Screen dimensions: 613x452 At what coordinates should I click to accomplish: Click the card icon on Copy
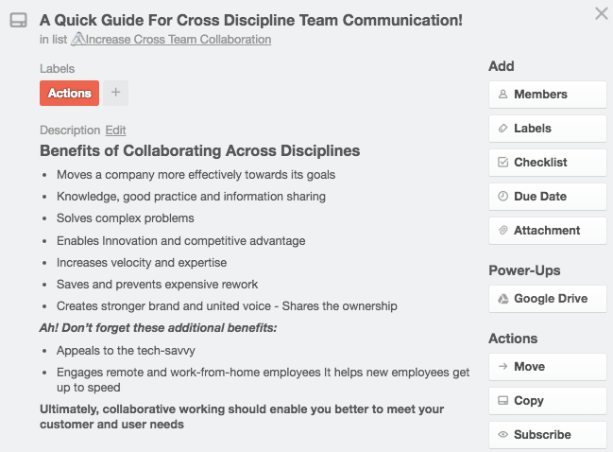pos(502,401)
